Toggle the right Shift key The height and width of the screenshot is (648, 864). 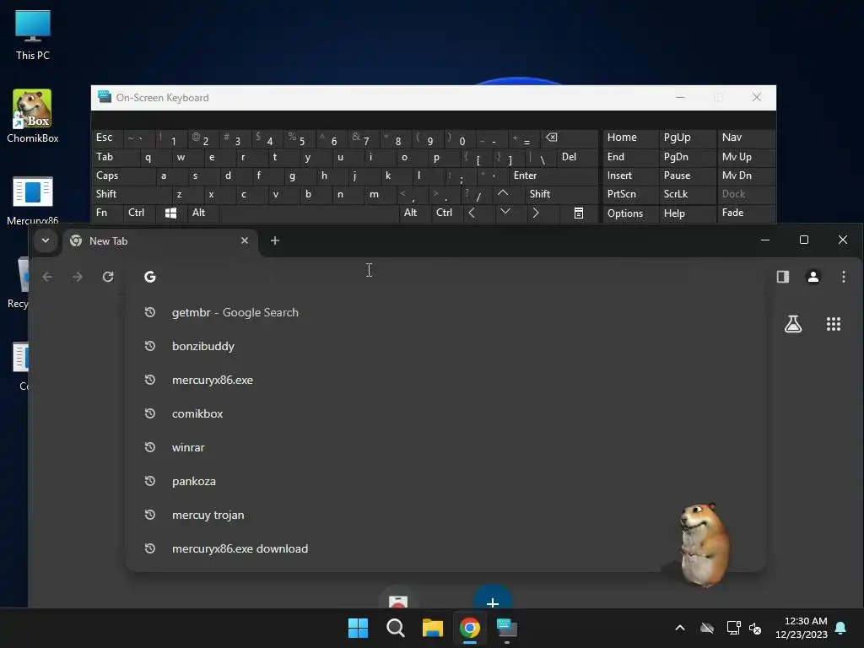(x=562, y=194)
